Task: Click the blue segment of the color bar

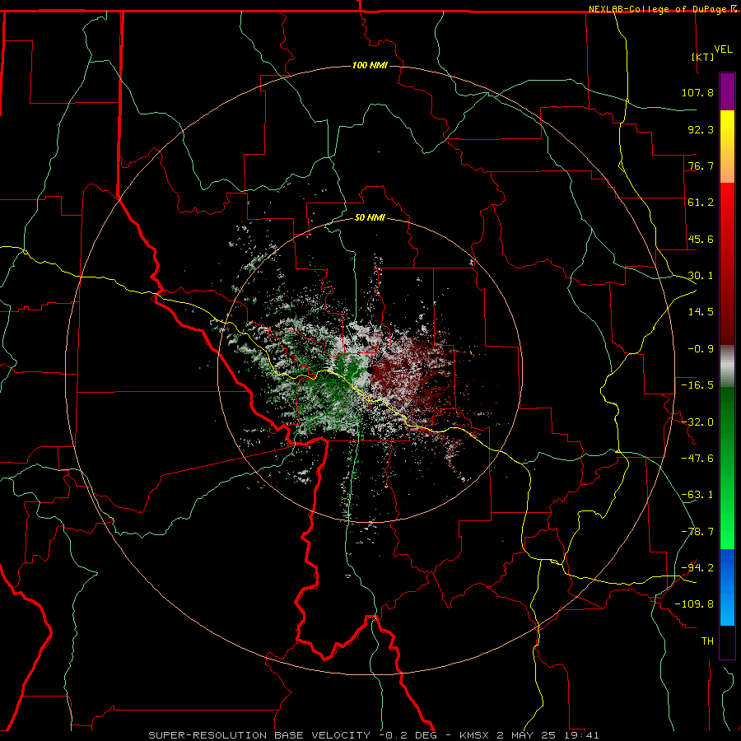Action: [727, 587]
